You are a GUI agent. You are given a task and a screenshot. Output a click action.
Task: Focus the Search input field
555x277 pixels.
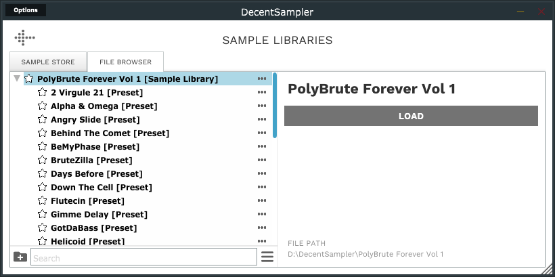coord(143,257)
